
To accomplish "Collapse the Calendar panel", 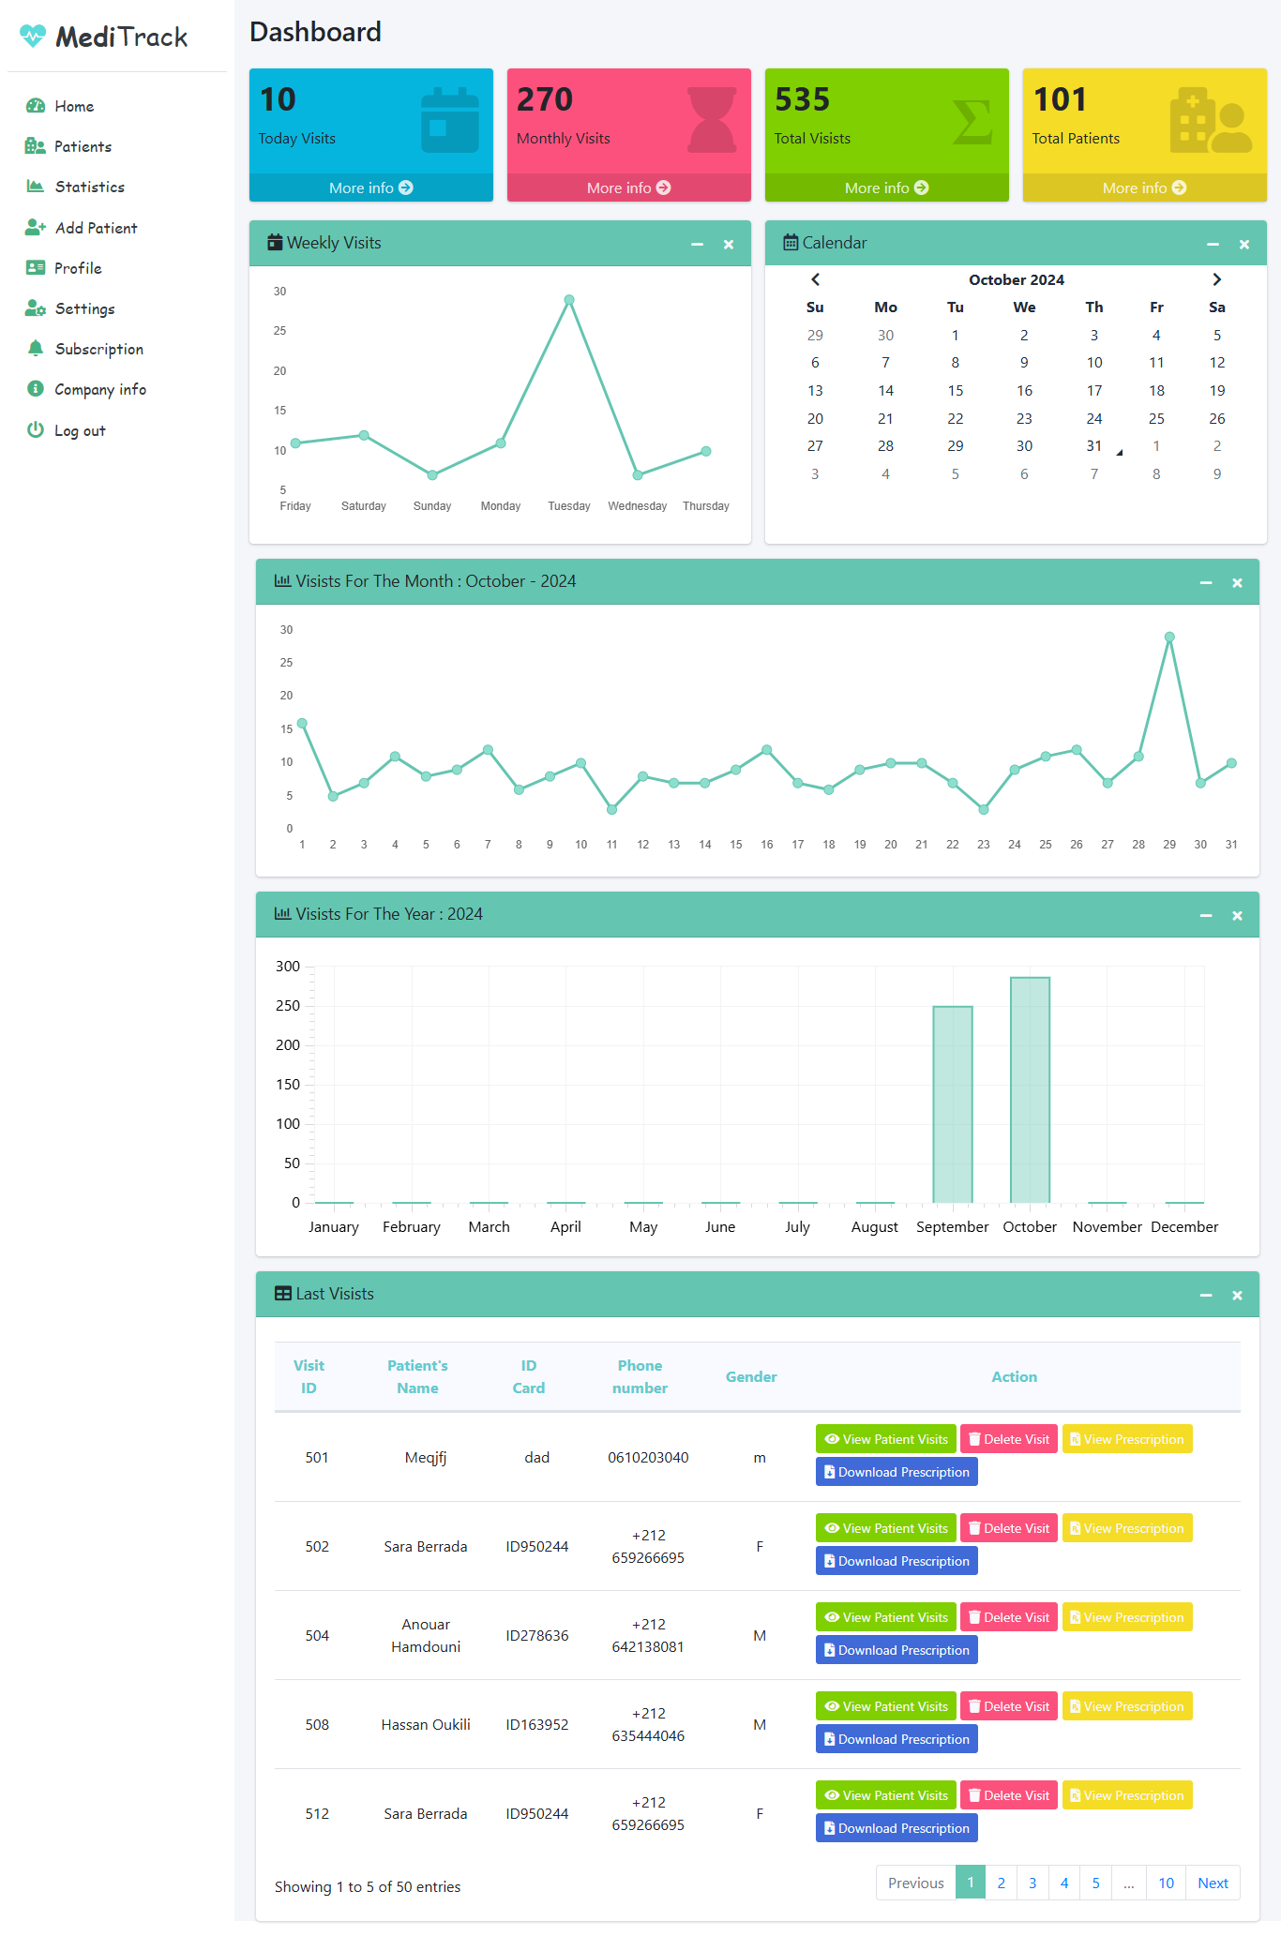I will coord(1213,245).
